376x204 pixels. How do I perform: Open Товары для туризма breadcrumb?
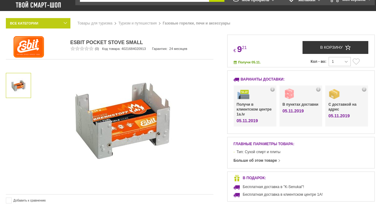coord(95,23)
